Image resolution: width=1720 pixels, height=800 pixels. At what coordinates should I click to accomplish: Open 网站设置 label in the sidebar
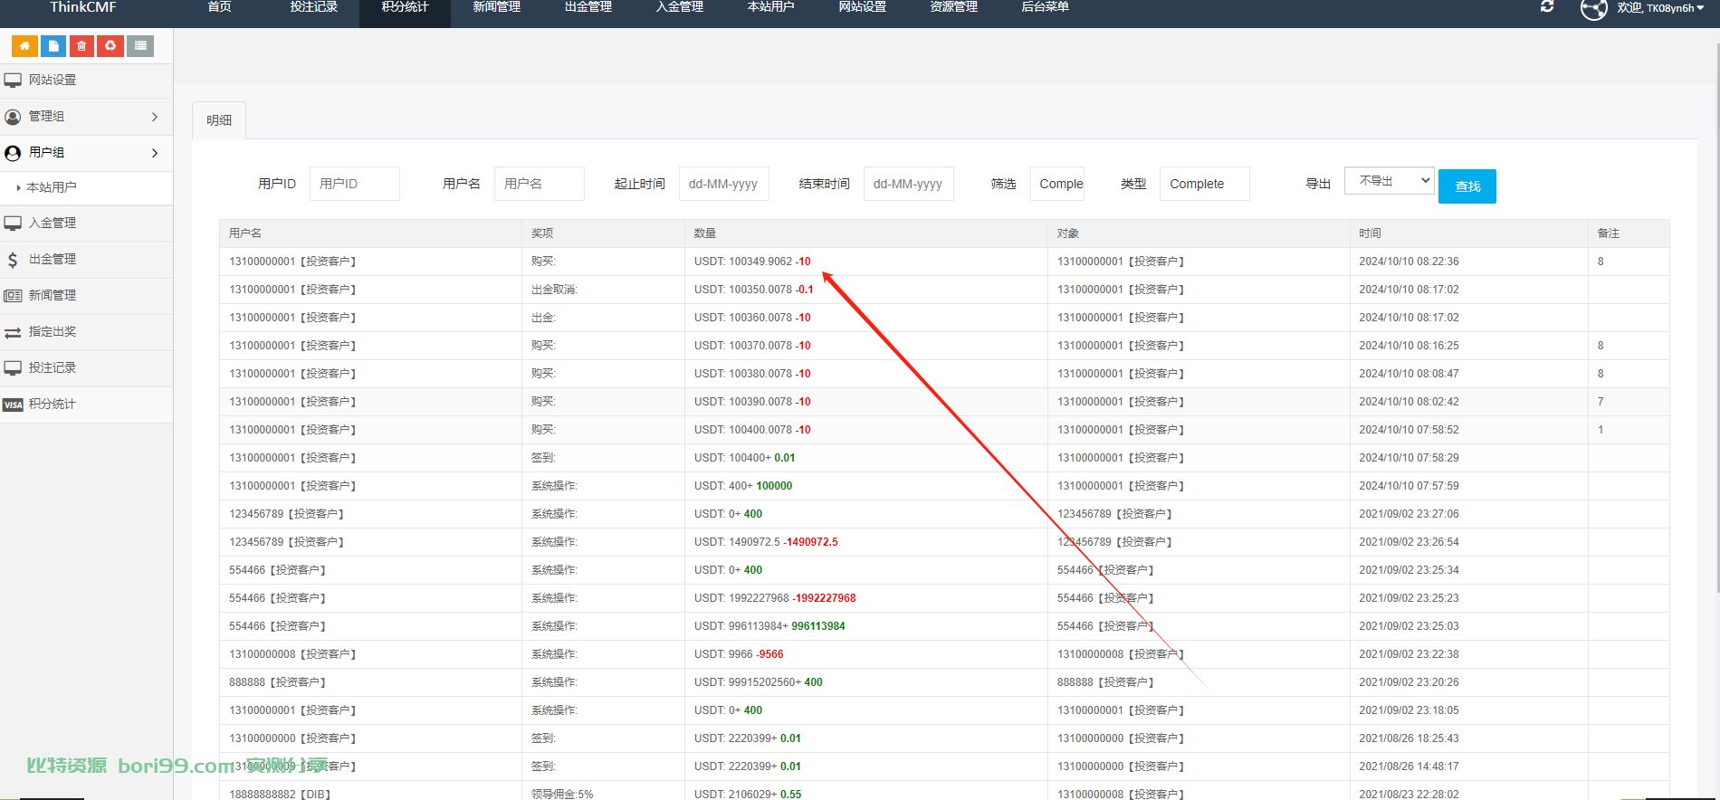coord(53,81)
